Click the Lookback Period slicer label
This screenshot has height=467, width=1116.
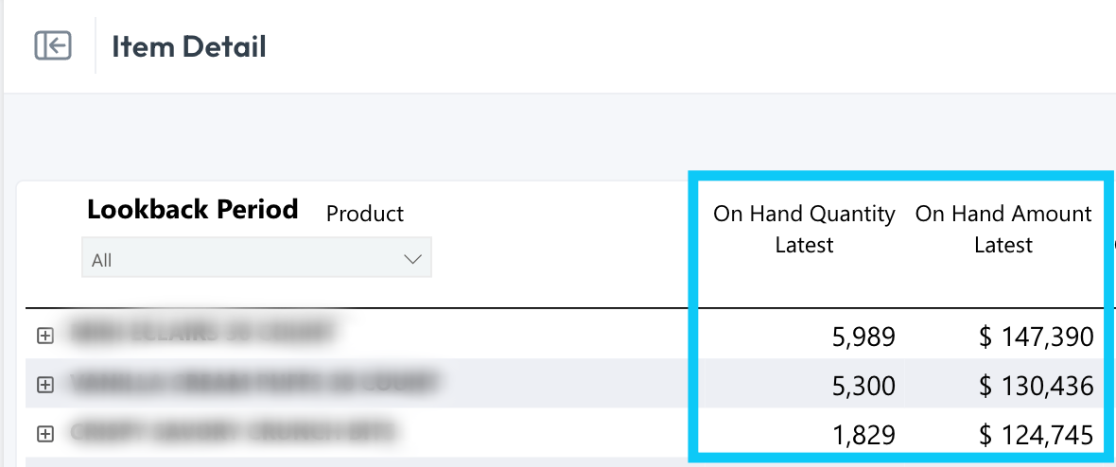click(192, 209)
